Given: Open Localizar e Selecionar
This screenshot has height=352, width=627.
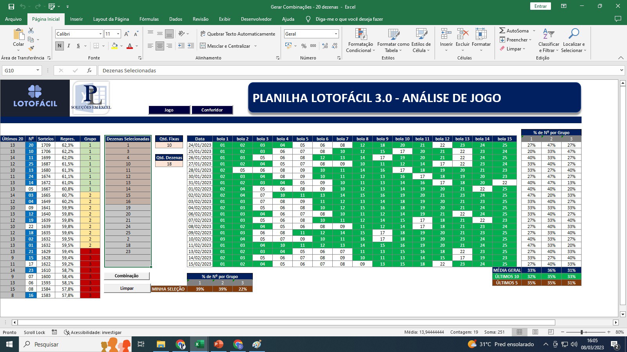Looking at the screenshot, I should pos(573,39).
